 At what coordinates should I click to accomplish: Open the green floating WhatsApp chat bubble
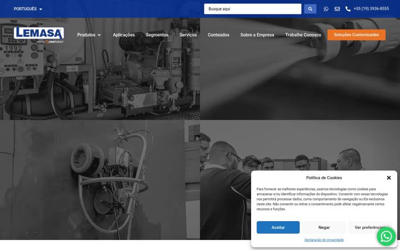point(386,236)
